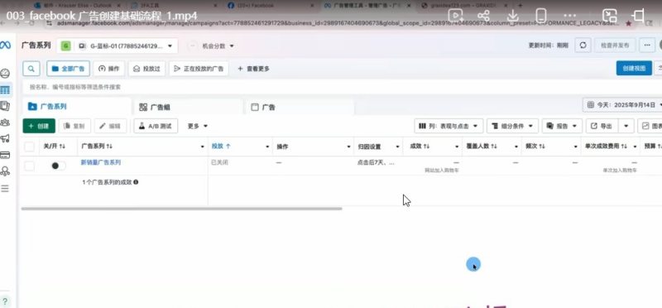Check the select-all checkbox in table header
The height and width of the screenshot is (308, 662).
(x=29, y=147)
